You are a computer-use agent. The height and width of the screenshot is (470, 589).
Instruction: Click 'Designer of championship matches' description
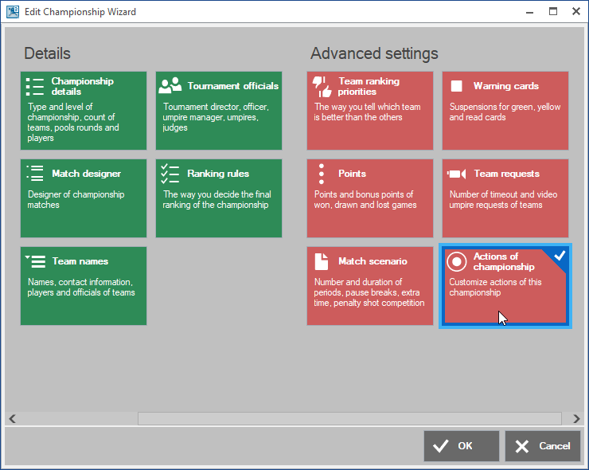(x=76, y=200)
